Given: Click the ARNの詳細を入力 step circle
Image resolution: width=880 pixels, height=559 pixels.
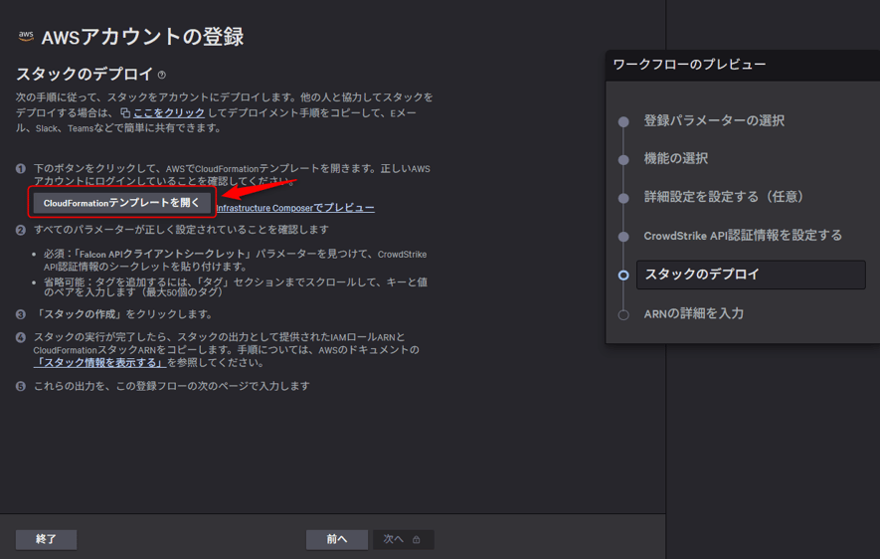Looking at the screenshot, I should (623, 314).
